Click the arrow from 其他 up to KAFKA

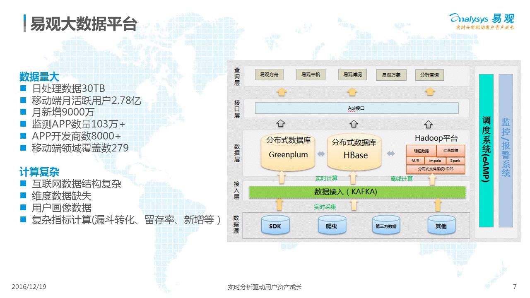click(x=438, y=204)
